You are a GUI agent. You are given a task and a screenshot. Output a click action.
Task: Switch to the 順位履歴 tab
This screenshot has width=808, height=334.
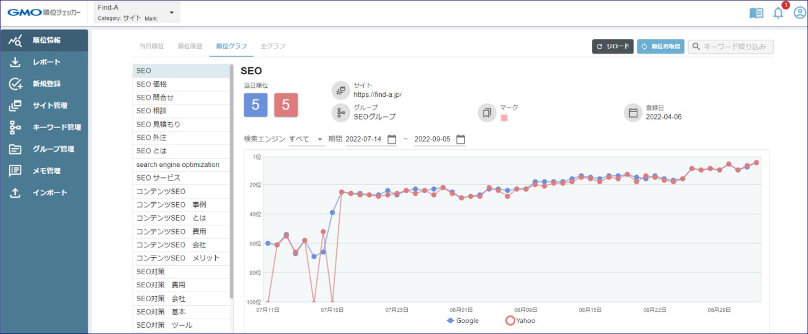coord(190,46)
